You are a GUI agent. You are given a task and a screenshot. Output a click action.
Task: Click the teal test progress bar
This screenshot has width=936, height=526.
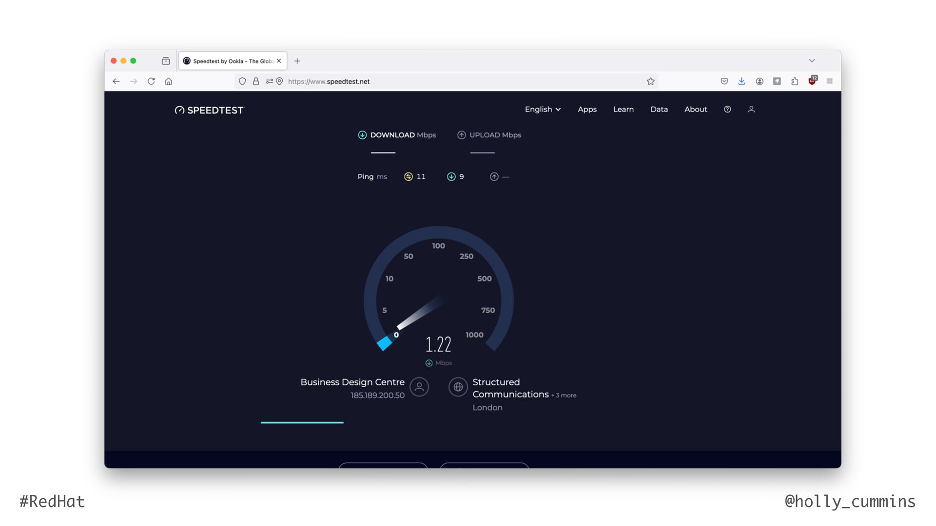click(x=302, y=423)
